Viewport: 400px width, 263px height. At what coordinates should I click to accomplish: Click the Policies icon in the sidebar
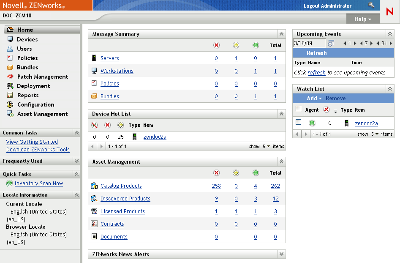coord(10,58)
